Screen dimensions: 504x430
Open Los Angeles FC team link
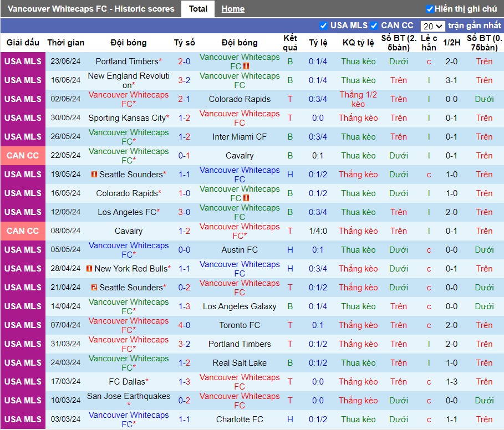tap(127, 212)
